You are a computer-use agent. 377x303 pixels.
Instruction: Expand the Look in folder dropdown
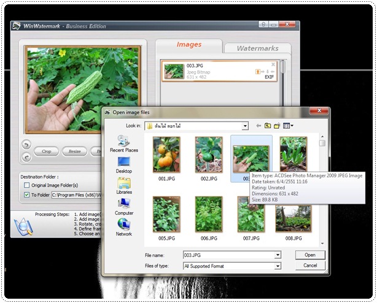[245, 126]
